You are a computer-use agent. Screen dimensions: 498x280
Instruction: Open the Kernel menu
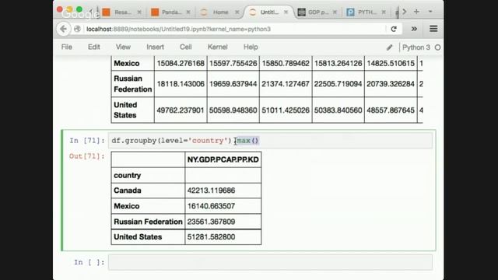[218, 47]
